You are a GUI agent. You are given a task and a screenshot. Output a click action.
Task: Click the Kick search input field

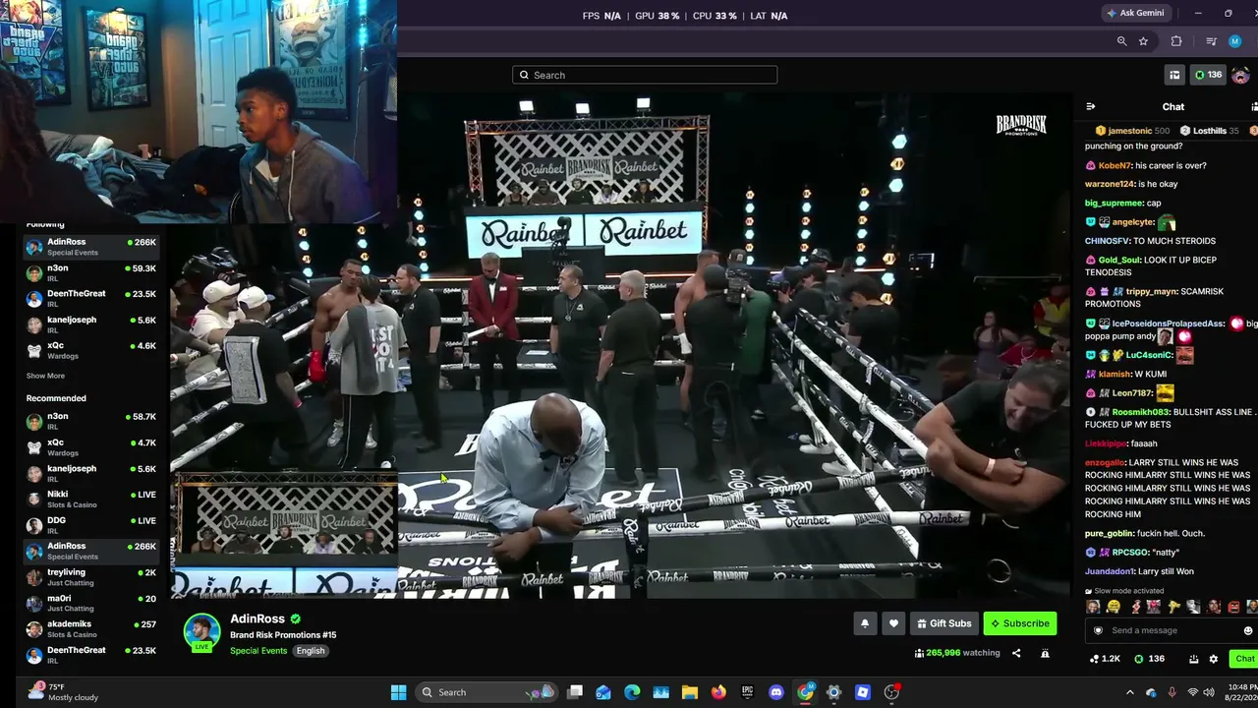point(645,75)
